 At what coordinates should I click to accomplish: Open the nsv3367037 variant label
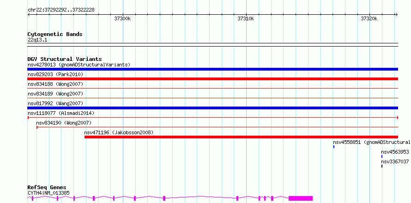pyautogui.click(x=395, y=161)
